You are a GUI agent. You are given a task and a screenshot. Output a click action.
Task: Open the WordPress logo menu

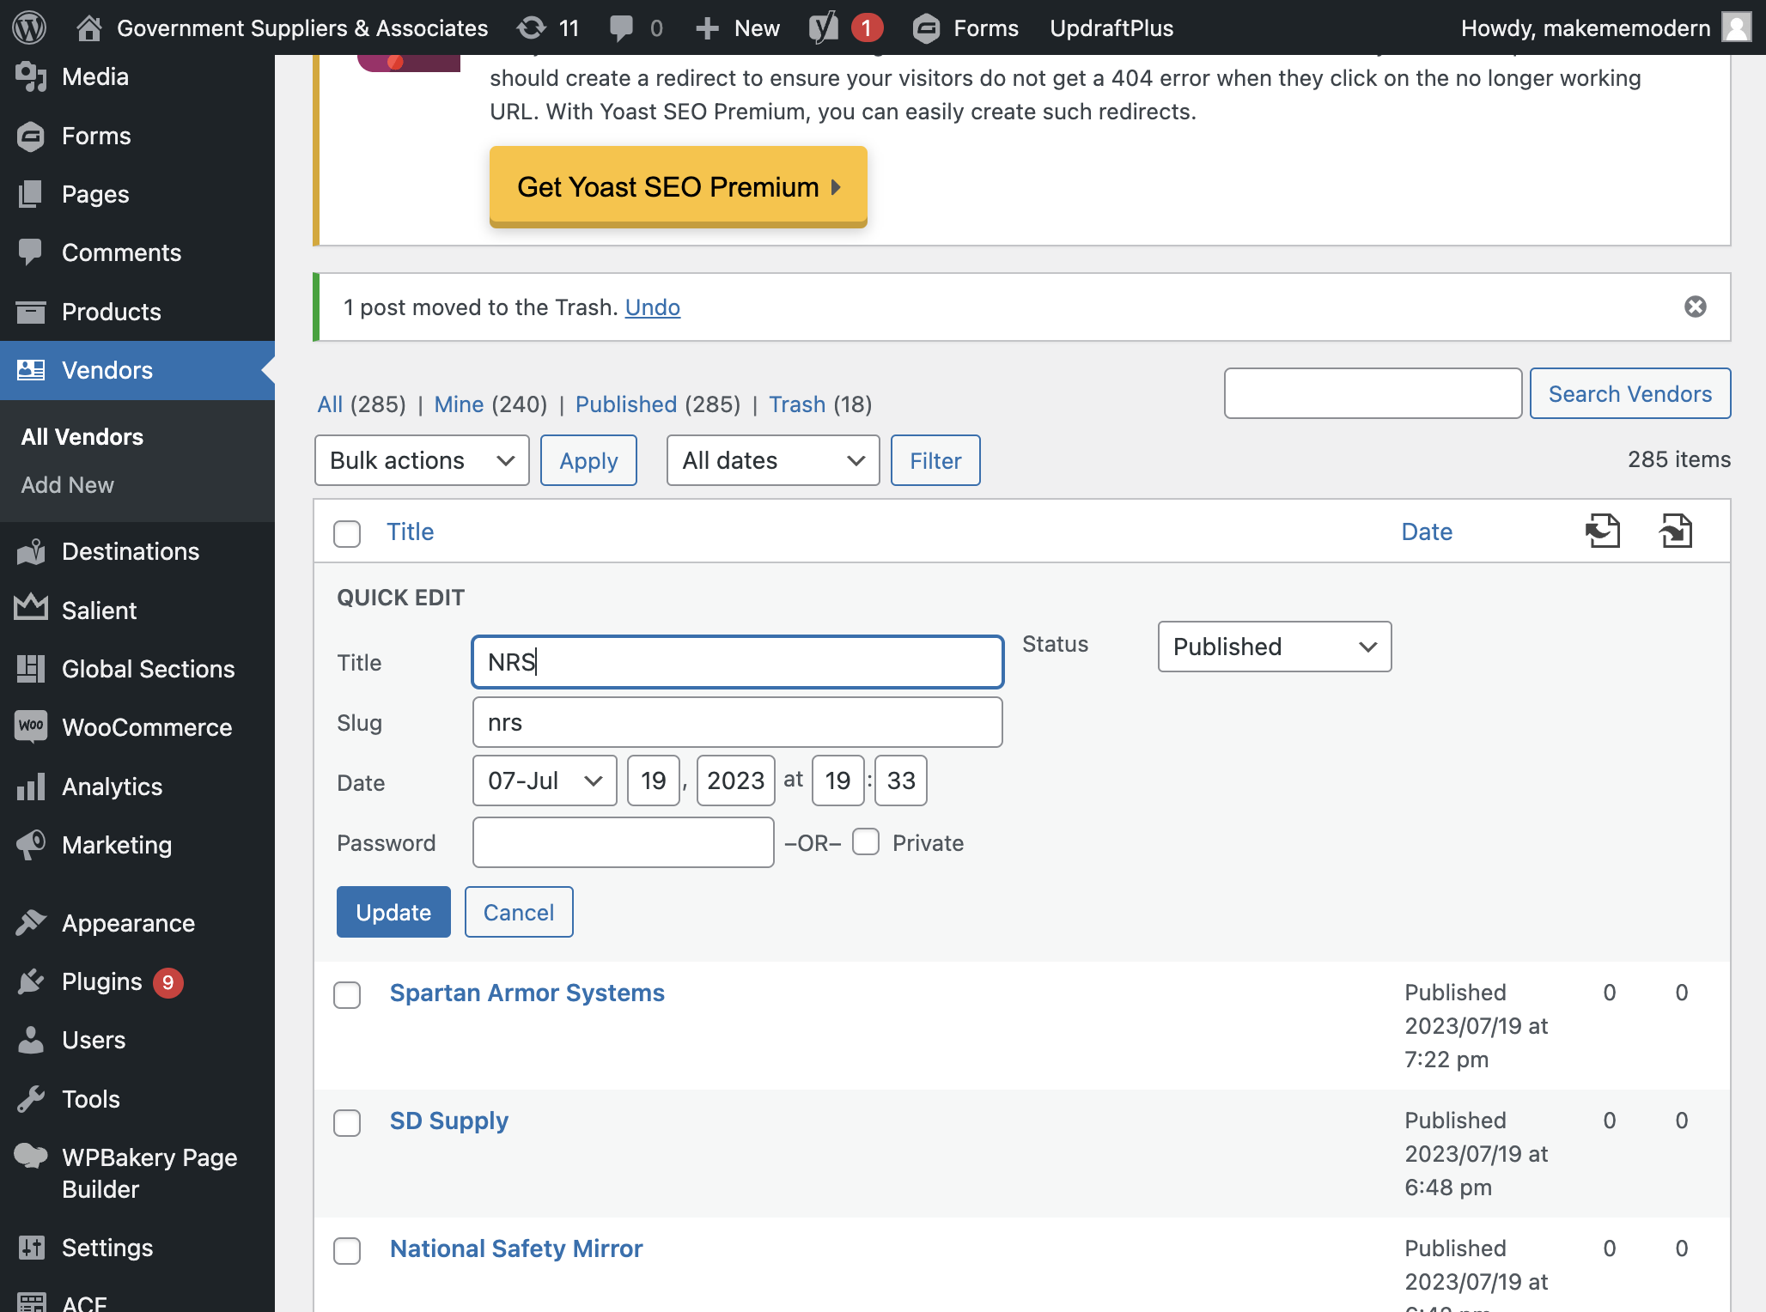tap(29, 27)
